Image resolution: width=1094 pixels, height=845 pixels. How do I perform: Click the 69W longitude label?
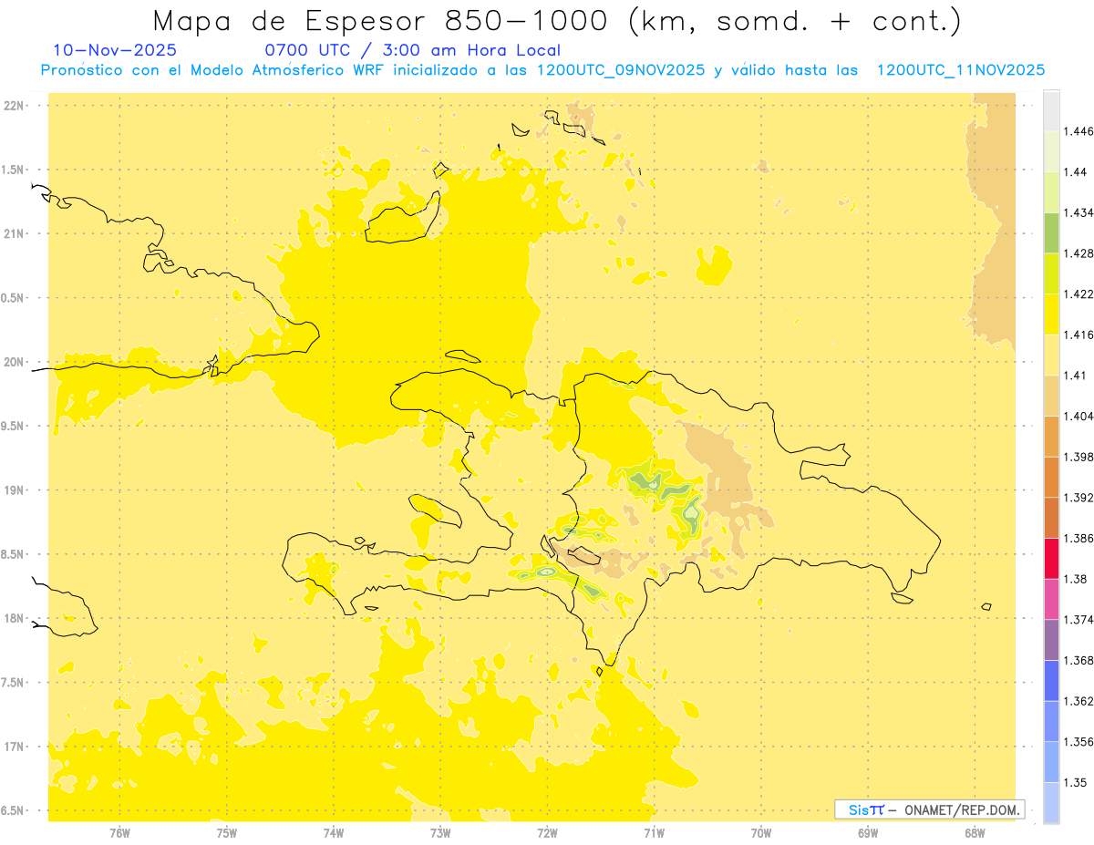pyautogui.click(x=868, y=833)
